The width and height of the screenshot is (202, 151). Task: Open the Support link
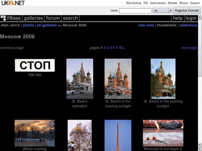click(195, 3)
